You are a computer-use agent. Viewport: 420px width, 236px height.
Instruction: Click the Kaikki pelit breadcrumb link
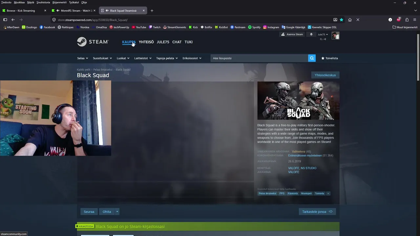(x=83, y=69)
